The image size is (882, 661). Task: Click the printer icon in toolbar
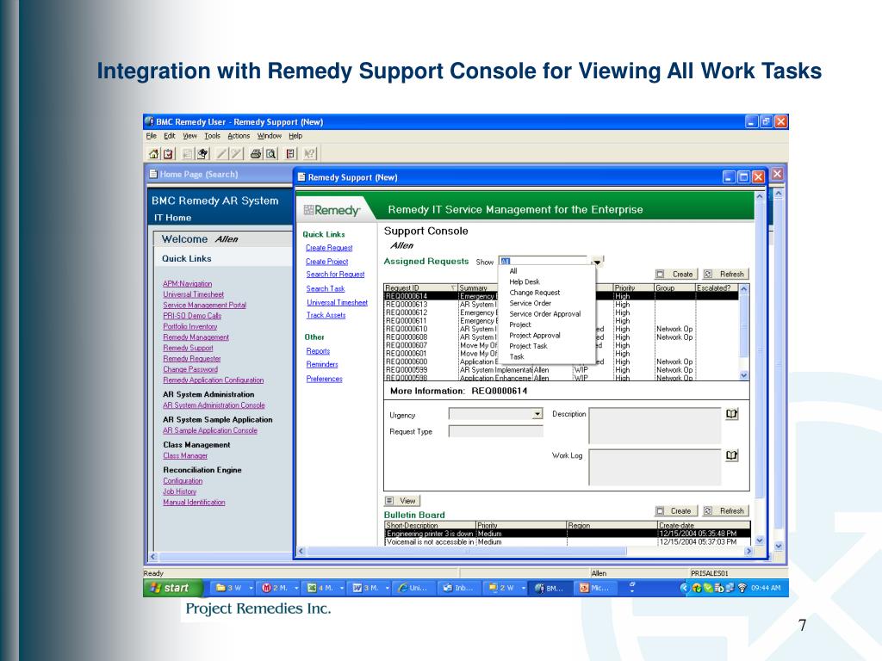256,153
